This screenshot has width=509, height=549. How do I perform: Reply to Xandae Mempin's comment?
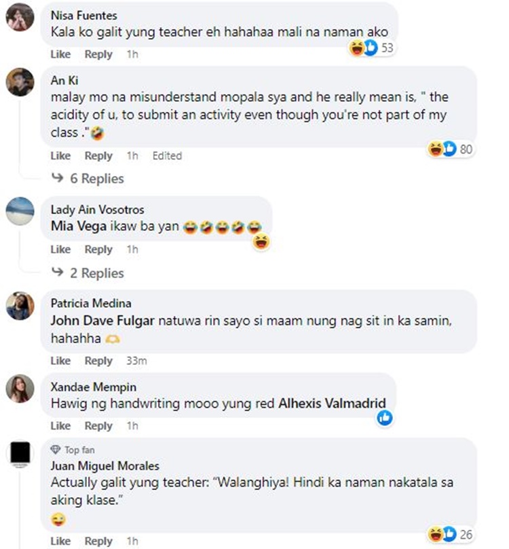point(98,426)
